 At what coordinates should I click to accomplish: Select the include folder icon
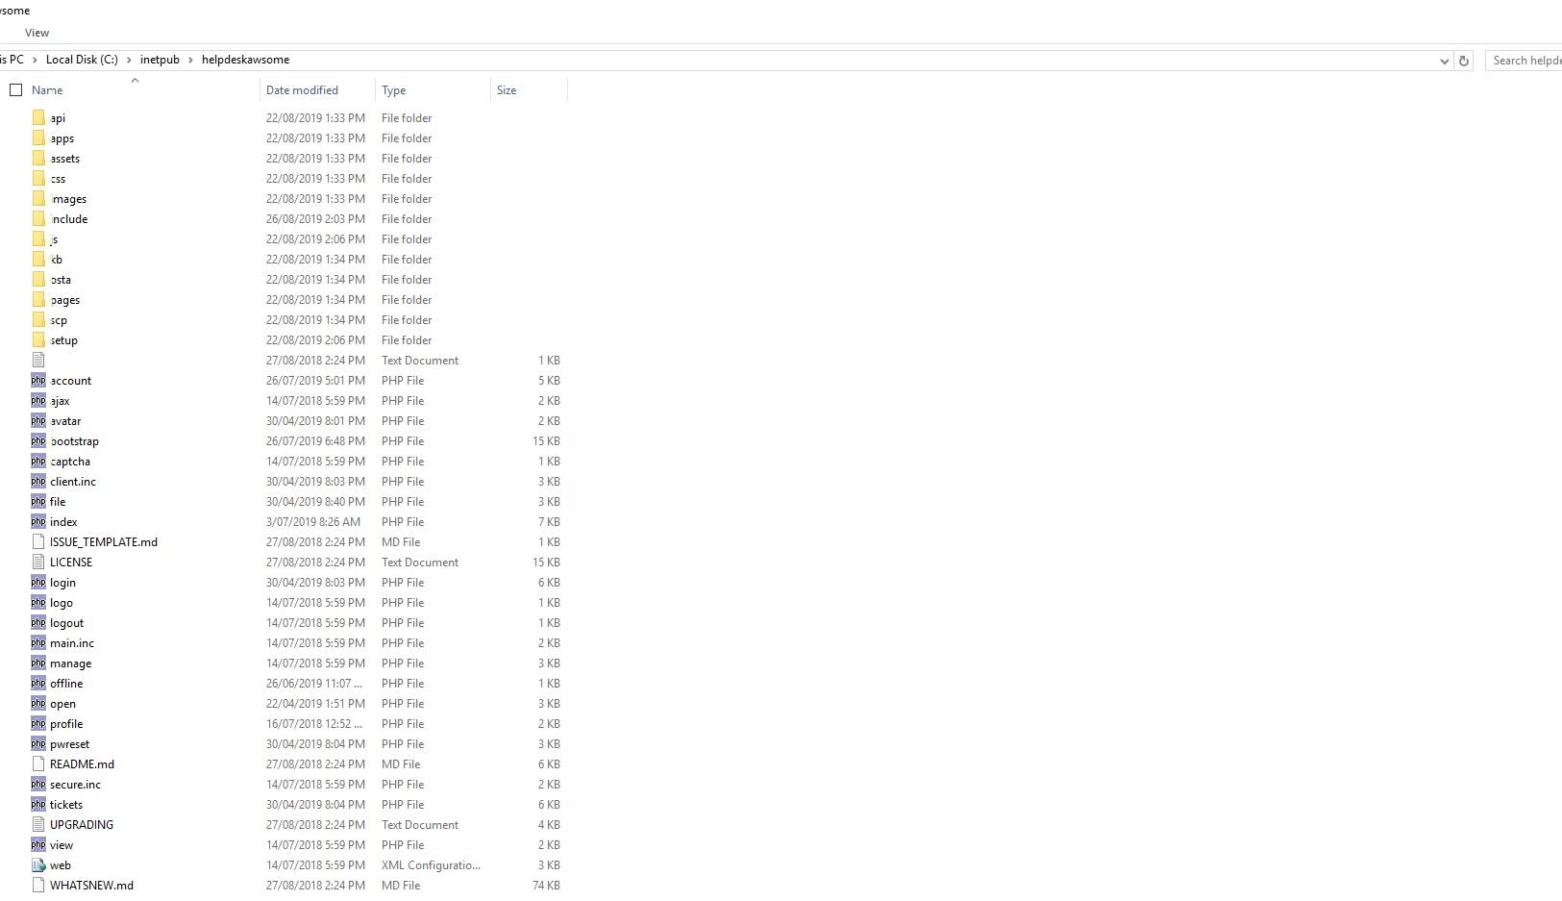click(x=38, y=218)
